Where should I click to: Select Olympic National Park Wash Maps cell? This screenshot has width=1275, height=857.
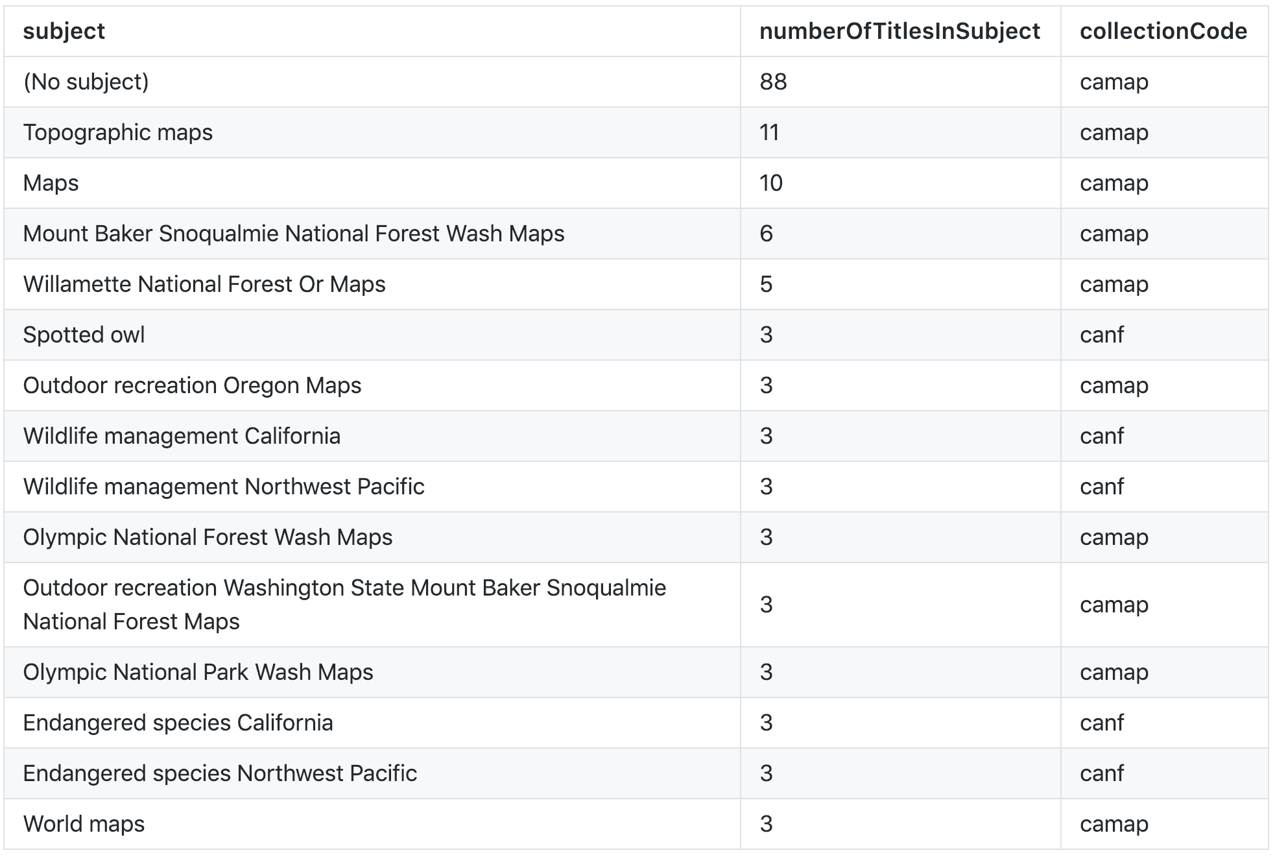pyautogui.click(x=198, y=672)
